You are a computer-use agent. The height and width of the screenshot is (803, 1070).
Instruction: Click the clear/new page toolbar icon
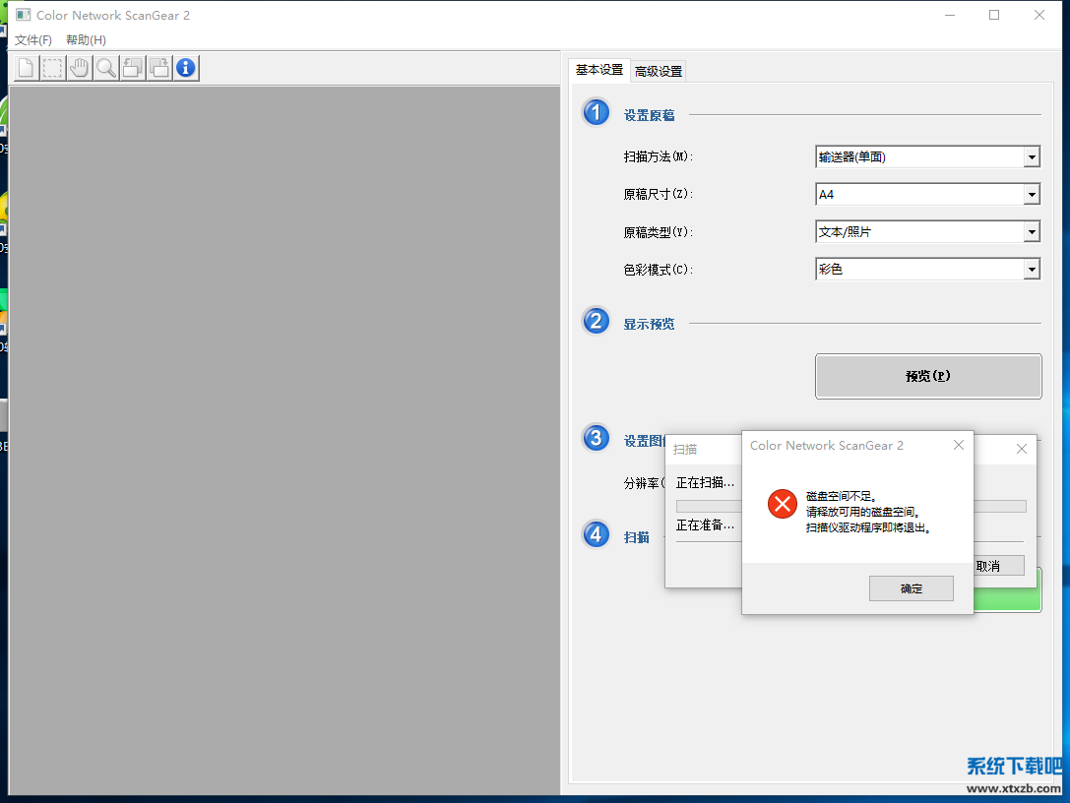point(26,68)
